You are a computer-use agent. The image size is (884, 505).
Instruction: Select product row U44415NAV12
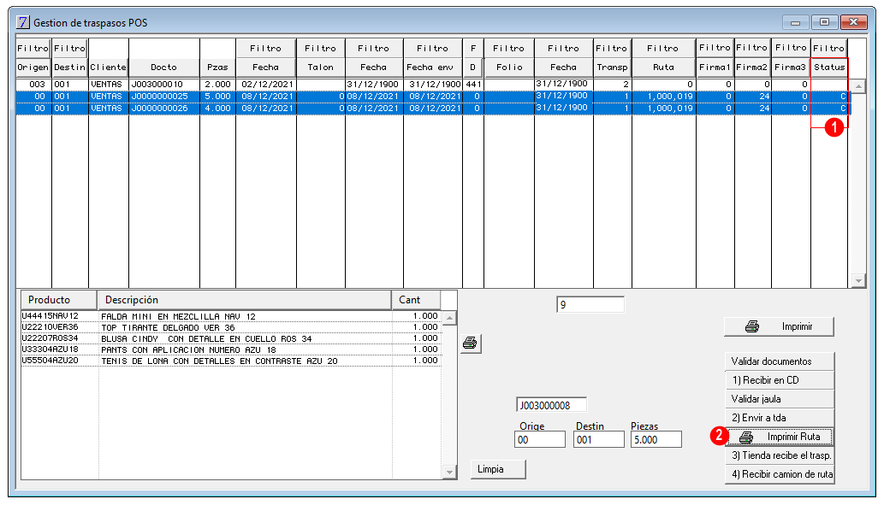230,316
